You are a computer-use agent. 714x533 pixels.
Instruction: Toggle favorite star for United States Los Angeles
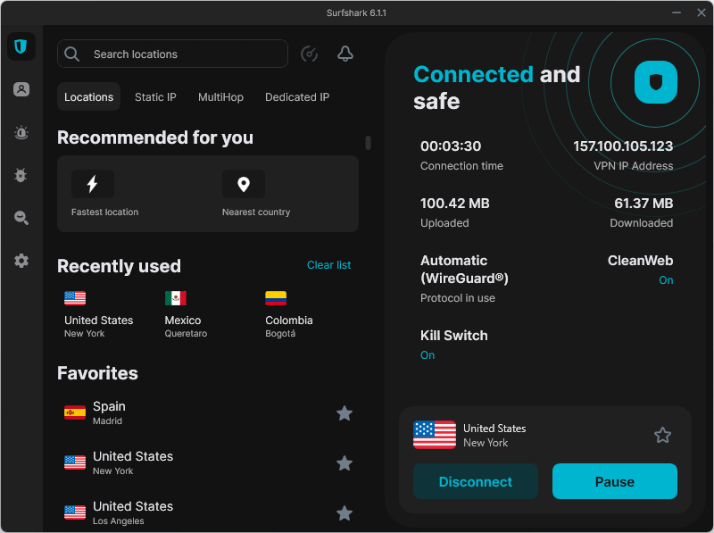tap(345, 513)
